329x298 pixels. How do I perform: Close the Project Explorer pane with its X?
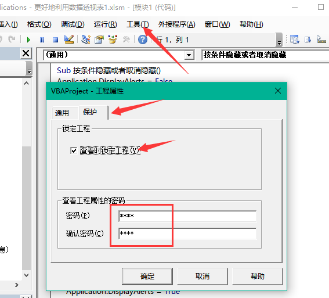[26, 53]
